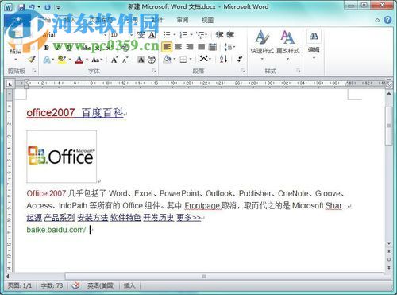Open line spacing options
This screenshot has width=397, height=295.
(x=229, y=47)
